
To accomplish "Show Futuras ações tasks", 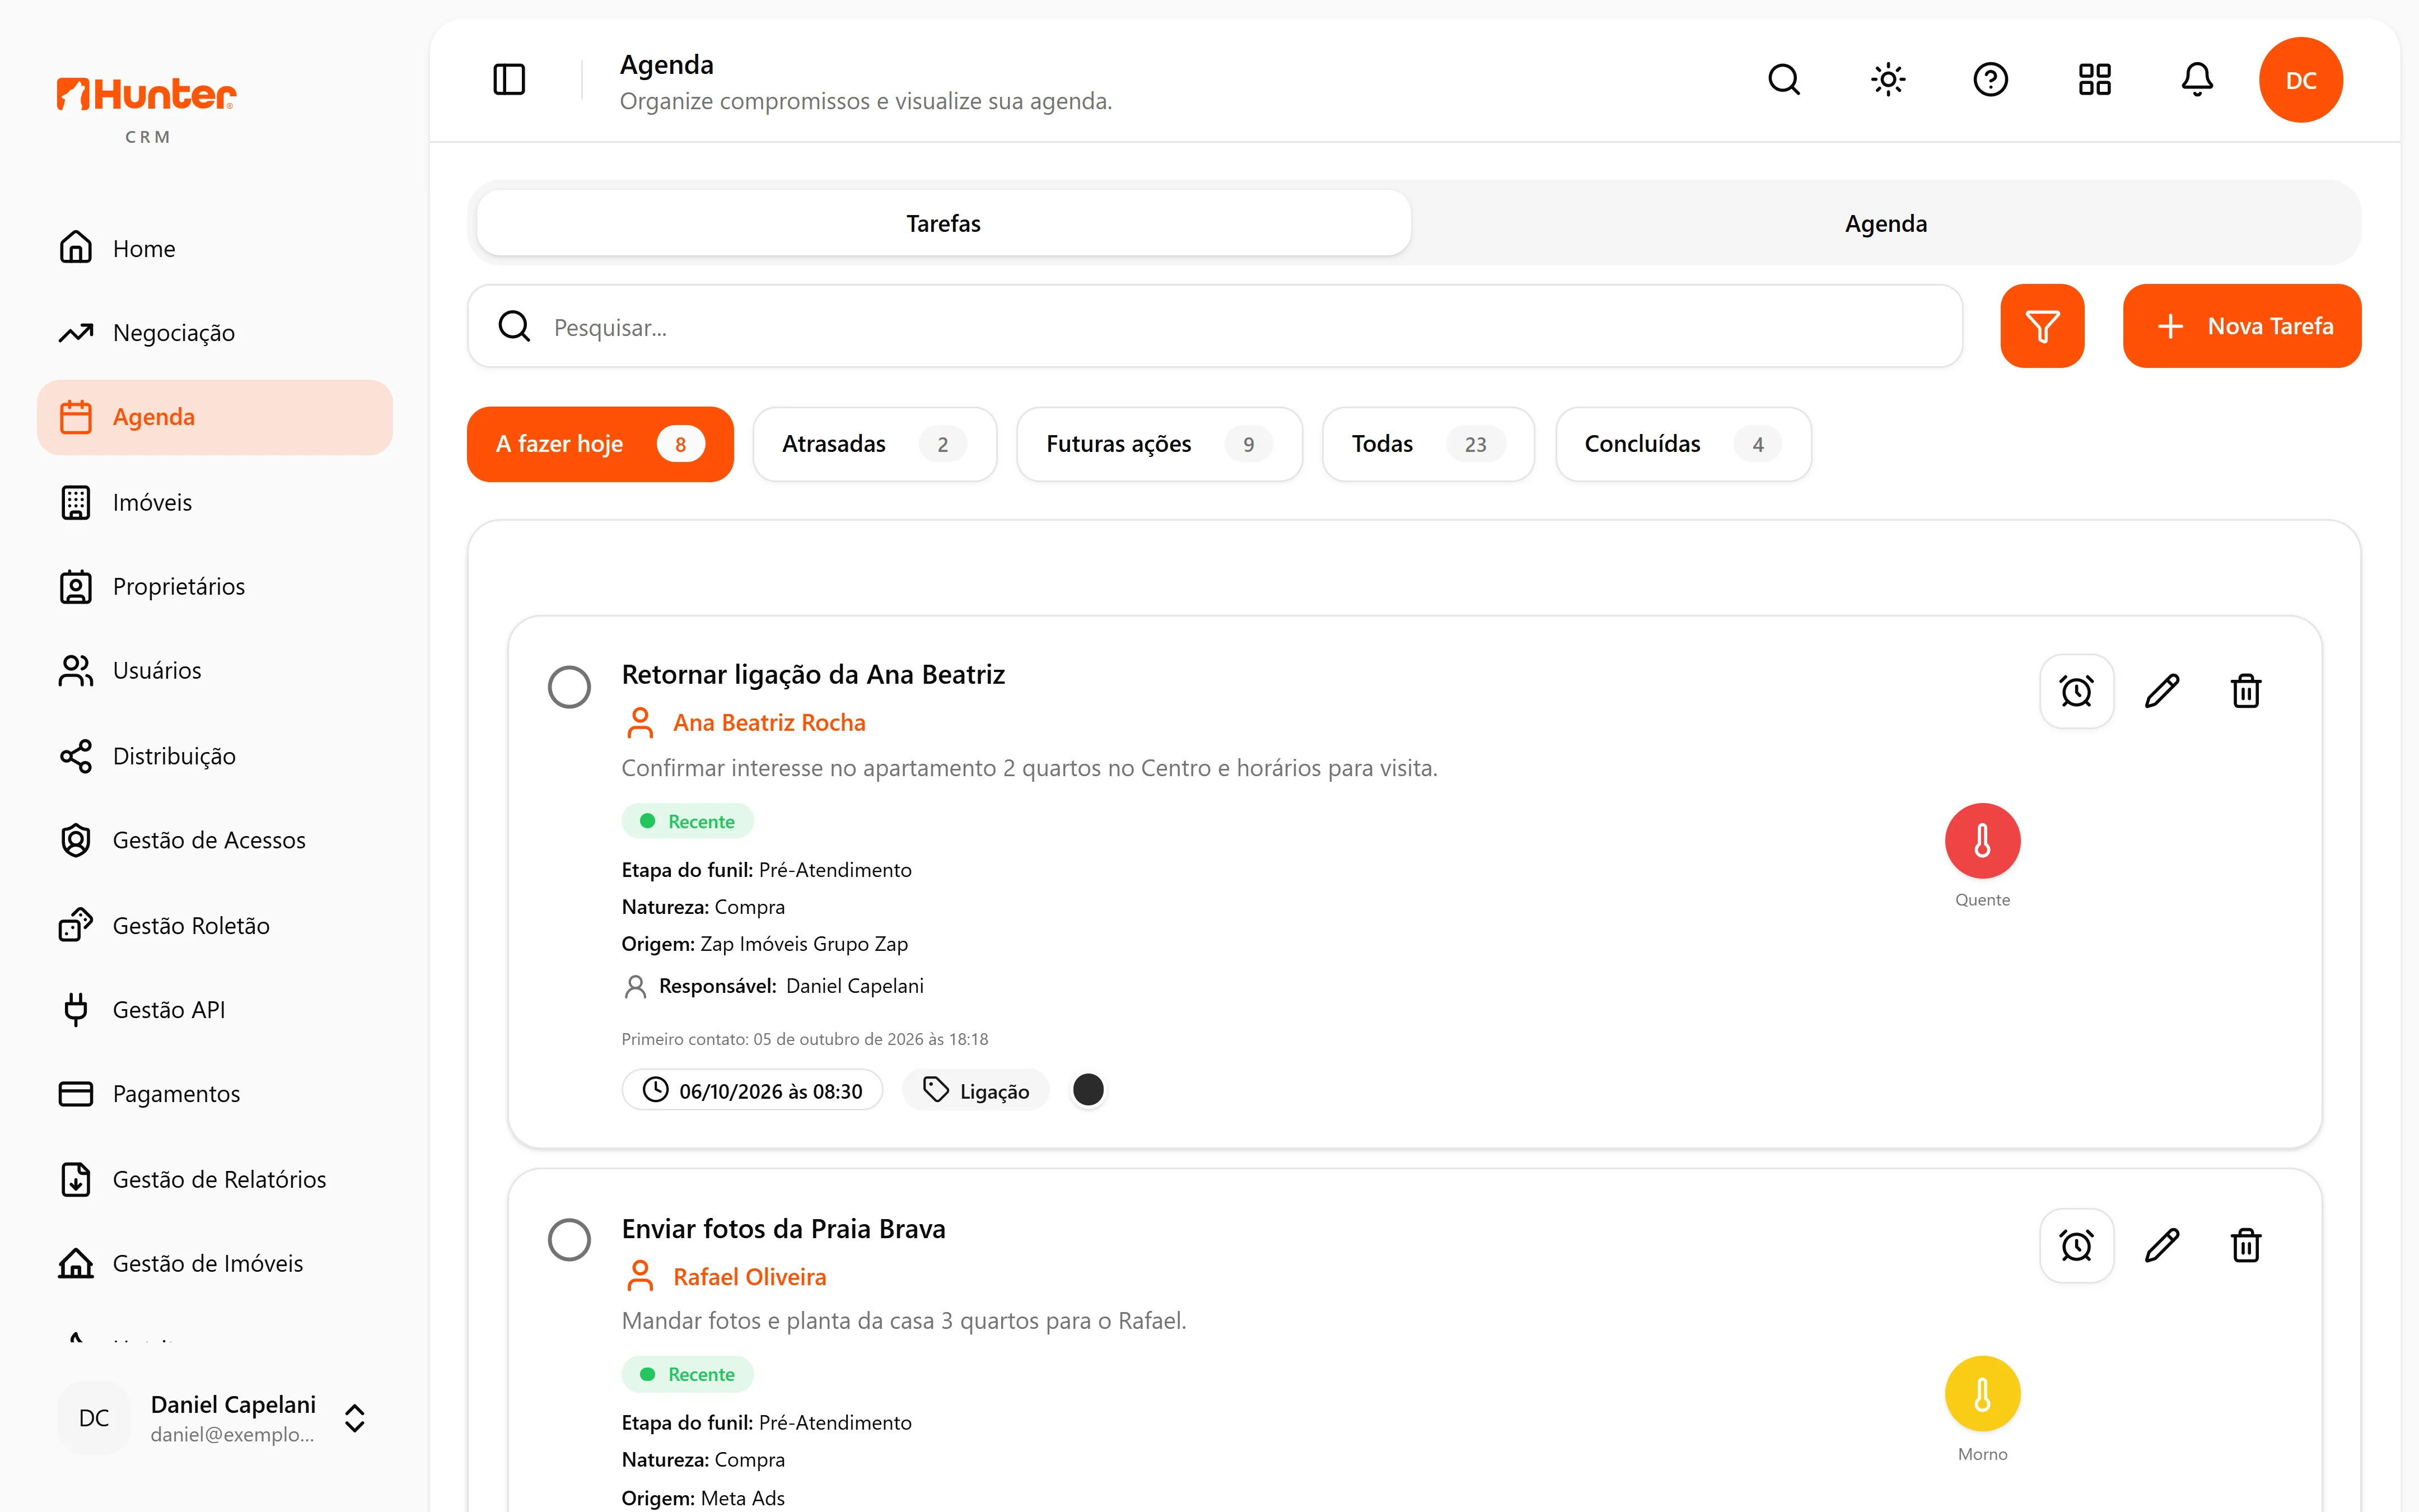I will pyautogui.click(x=1160, y=444).
